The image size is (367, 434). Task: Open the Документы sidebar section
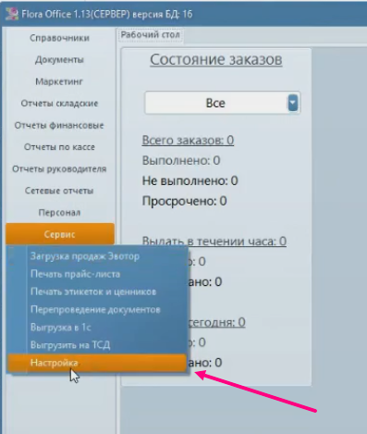60,60
